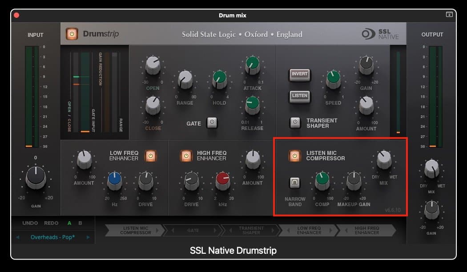The image size is (467, 272).
Task: Toggle the Invert button in Transient Shaper
Action: (x=300, y=74)
